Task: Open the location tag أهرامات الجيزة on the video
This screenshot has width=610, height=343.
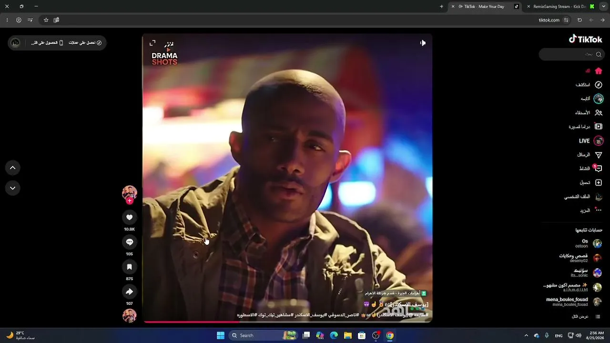Action: click(396, 293)
